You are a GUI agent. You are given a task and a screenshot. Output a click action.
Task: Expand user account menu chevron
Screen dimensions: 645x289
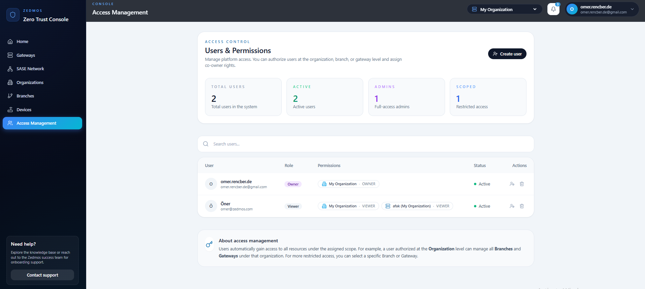tap(632, 9)
